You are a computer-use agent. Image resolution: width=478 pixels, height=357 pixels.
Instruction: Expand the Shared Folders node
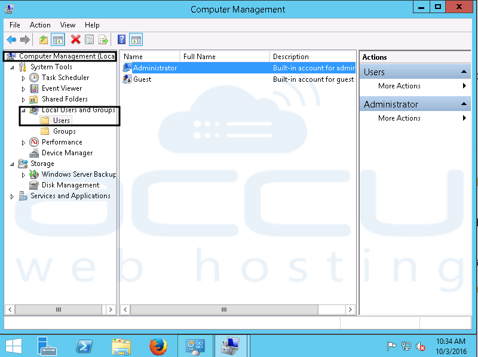coord(23,100)
